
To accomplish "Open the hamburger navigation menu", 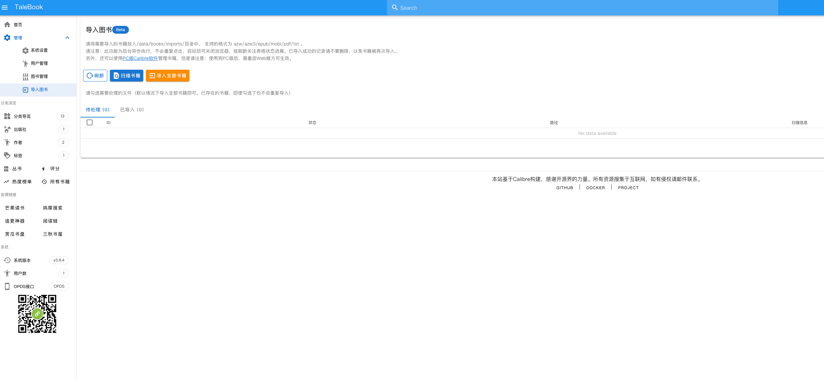I will pos(5,7).
